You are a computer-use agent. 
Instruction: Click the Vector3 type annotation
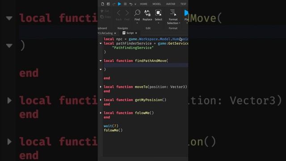tap(178, 87)
